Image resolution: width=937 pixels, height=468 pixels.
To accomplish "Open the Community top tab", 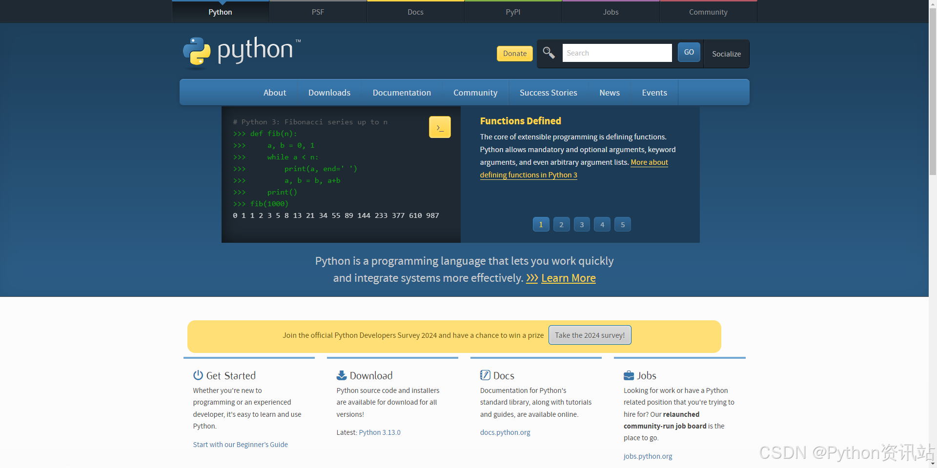I will 708,12.
